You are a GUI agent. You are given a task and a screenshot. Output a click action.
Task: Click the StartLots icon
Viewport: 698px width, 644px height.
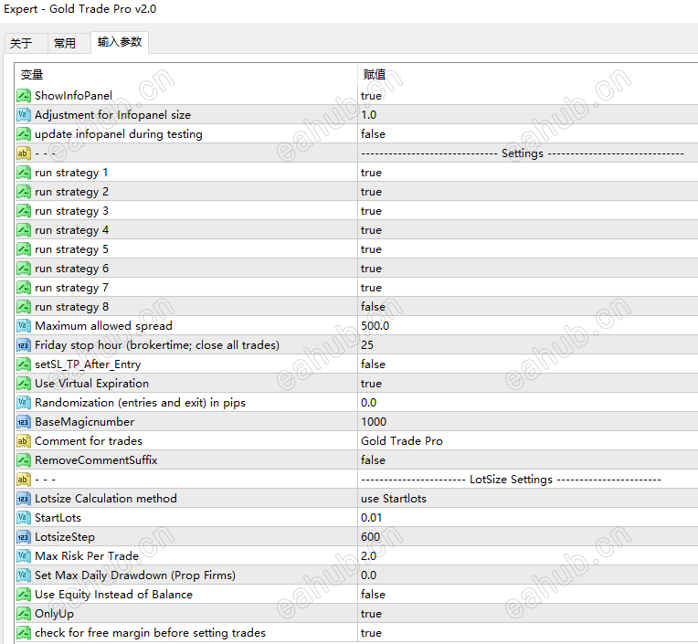[x=24, y=518]
